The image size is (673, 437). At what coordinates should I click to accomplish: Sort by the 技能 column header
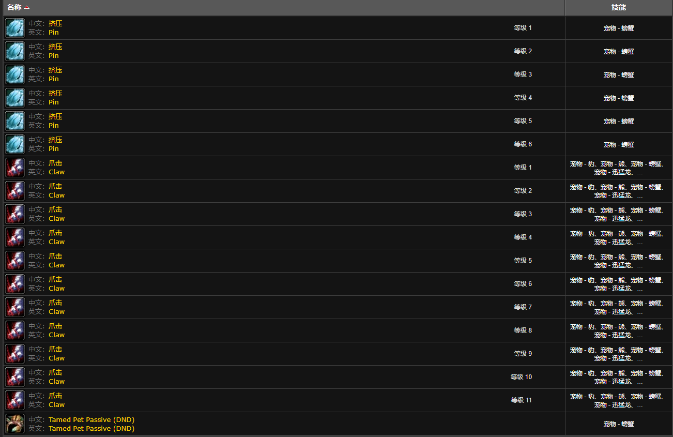(x=619, y=7)
